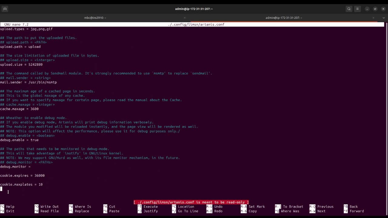
Task: Click the read-only warning message
Action: [x=191, y=202]
